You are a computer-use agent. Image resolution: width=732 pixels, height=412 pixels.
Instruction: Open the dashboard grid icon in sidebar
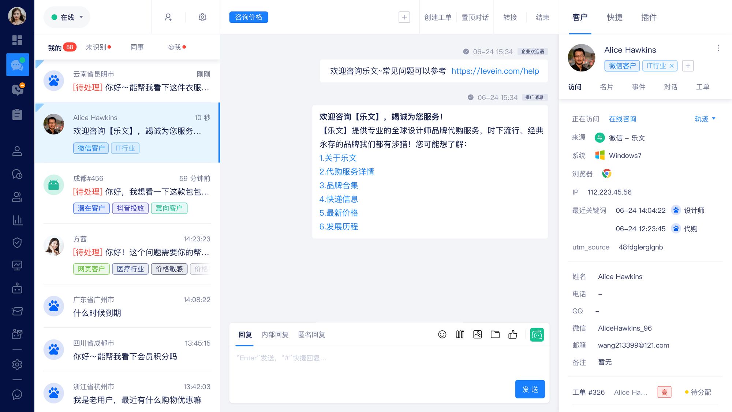click(17, 40)
